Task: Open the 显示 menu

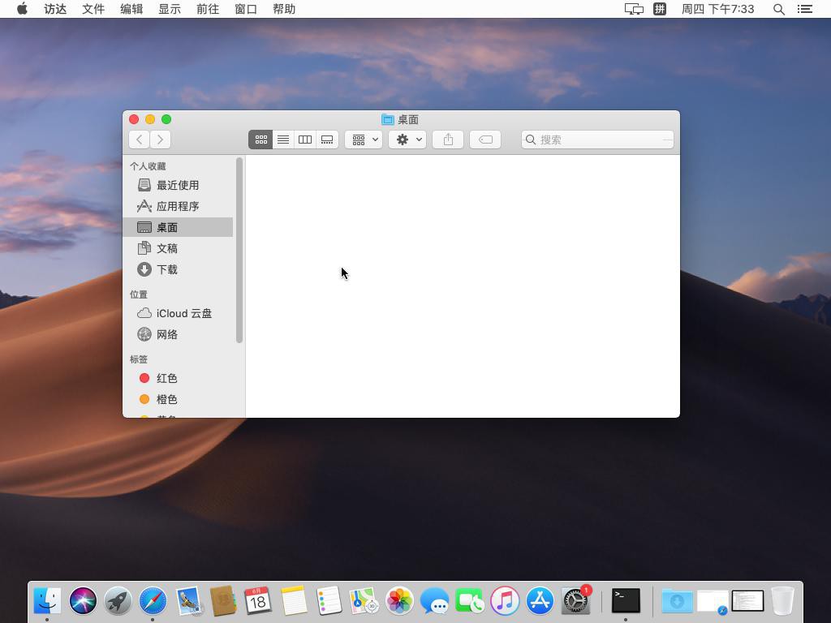Action: pyautogui.click(x=170, y=9)
